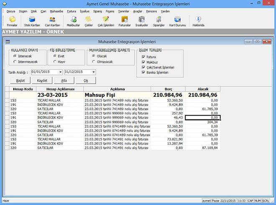Open Cari Kartları toolbar icon
This screenshot has height=205, width=276.
(52, 21)
